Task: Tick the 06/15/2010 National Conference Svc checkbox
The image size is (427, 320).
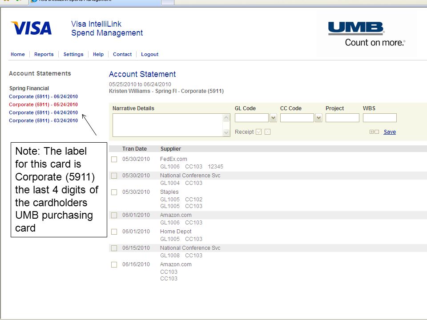Action: point(114,248)
